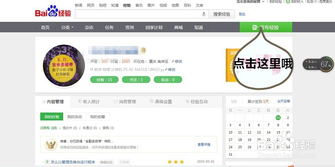Open 知道 in the gray navigation bar

[198, 27]
